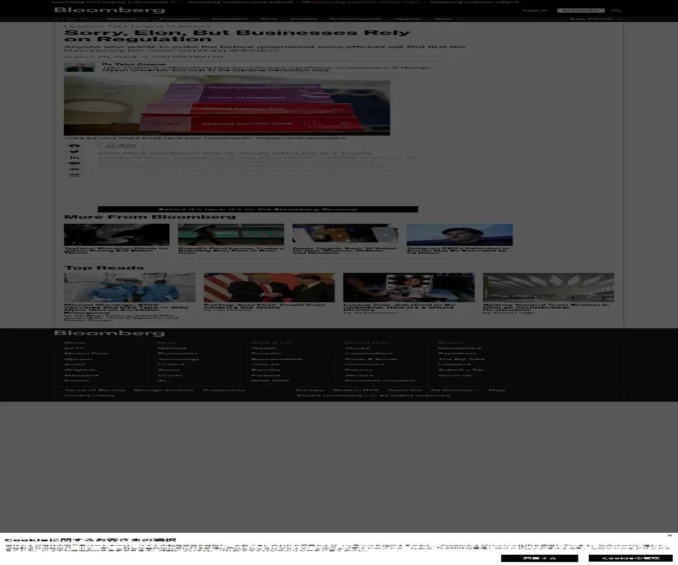Open the Powell's Pivot story headline
678x565 pixels.
pyautogui.click(x=231, y=250)
